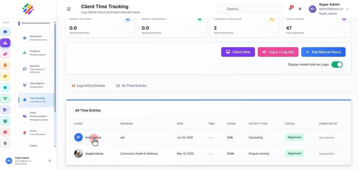Click the sidebar scroll down arrow

coord(55,146)
